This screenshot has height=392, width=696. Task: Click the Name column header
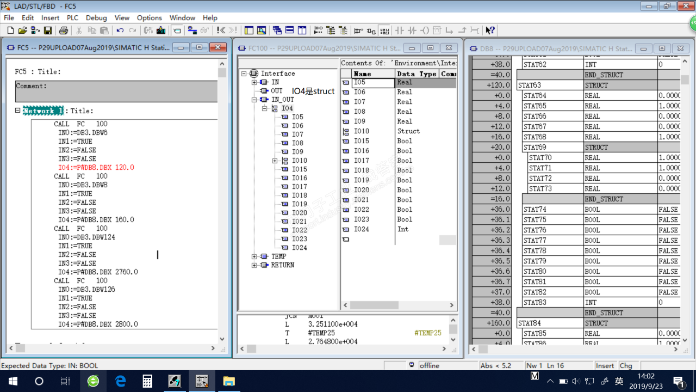(372, 73)
